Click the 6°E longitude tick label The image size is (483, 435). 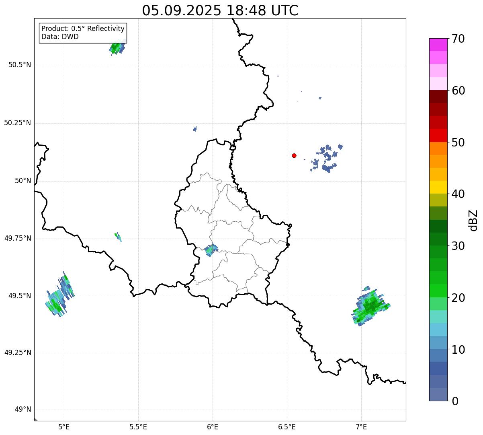pos(213,427)
